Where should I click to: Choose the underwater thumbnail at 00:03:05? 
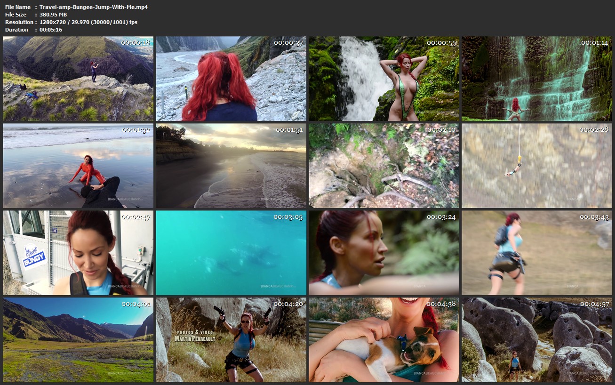[231, 253]
